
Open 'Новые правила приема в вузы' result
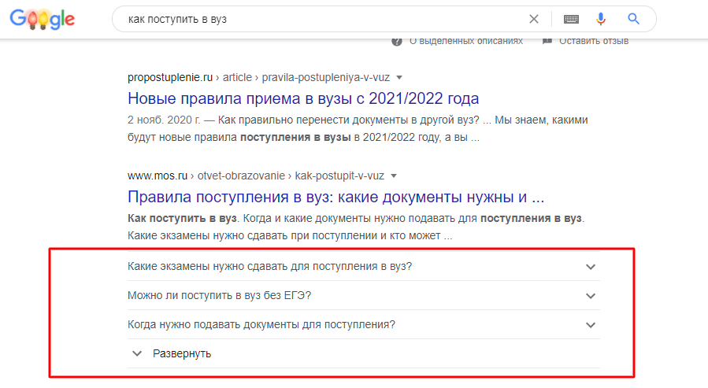click(303, 98)
